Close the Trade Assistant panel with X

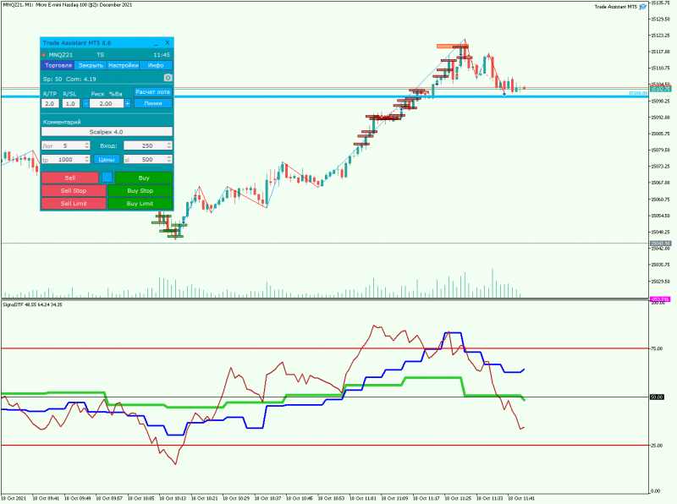pos(168,43)
